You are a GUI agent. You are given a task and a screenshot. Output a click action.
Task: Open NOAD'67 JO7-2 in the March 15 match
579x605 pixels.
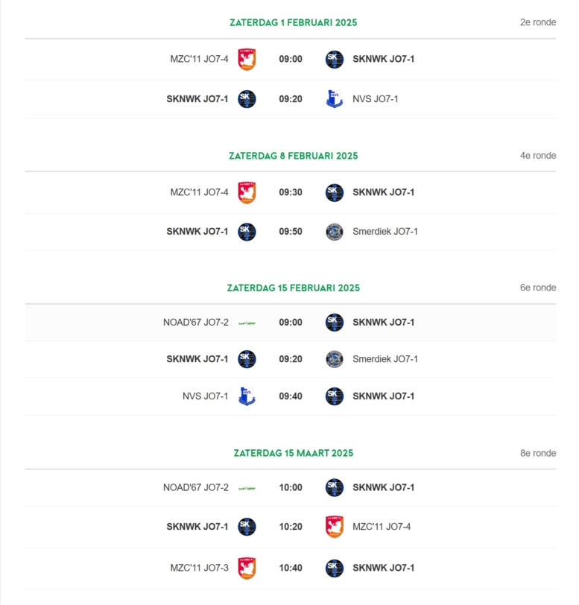(196, 488)
